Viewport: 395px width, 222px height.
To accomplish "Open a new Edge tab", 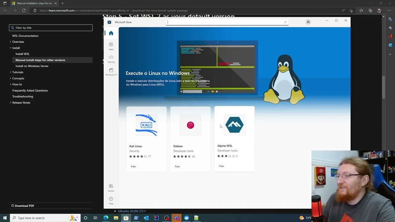I will pyautogui.click(x=63, y=3).
